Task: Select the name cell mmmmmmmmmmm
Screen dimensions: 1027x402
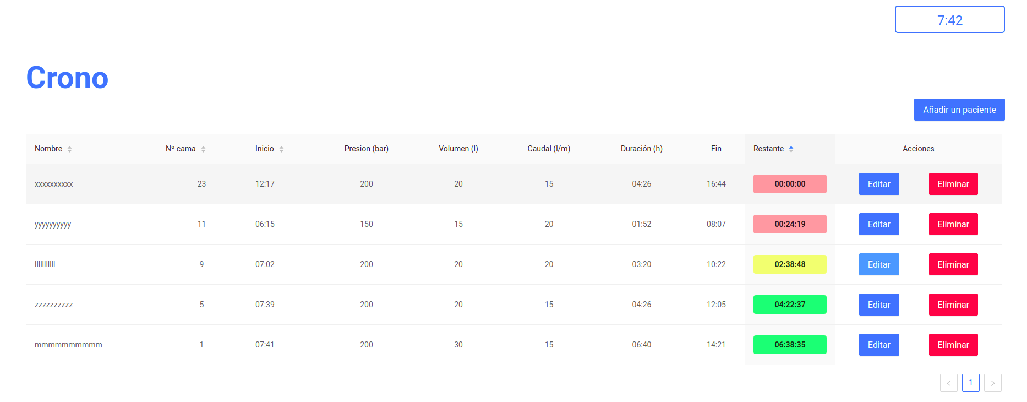Action: 68,345
